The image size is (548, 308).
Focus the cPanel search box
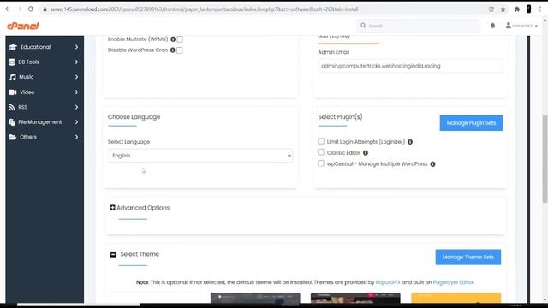pos(418,26)
